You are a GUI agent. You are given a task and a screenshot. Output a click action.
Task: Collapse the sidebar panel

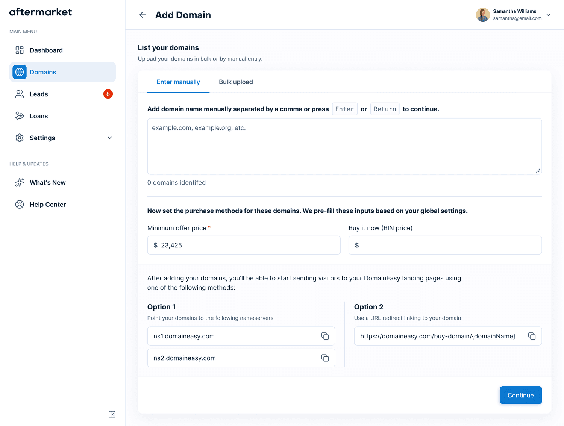[x=112, y=414]
